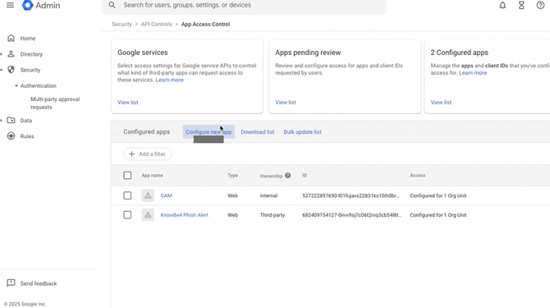Image resolution: width=550 pixels, height=308 pixels.
Task: Click the Ownership help icon
Action: pos(287,176)
